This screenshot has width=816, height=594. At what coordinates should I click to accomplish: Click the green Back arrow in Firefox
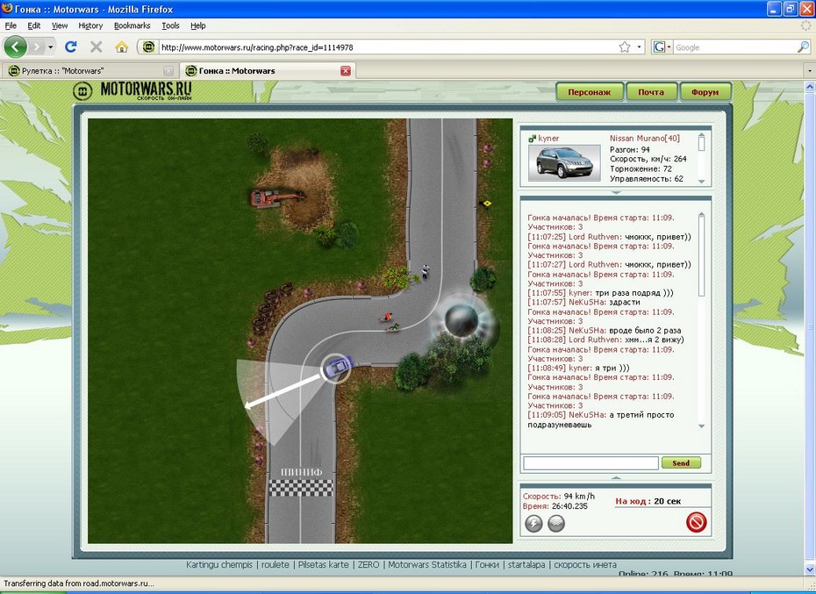[16, 47]
